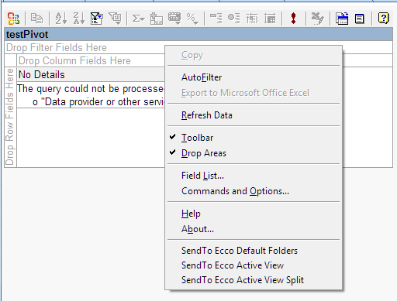Open Commands and Options from toolbar icon

tap(342, 19)
